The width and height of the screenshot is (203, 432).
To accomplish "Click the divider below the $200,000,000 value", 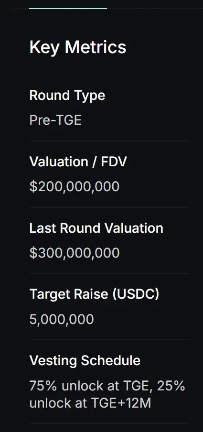I will tap(109, 207).
